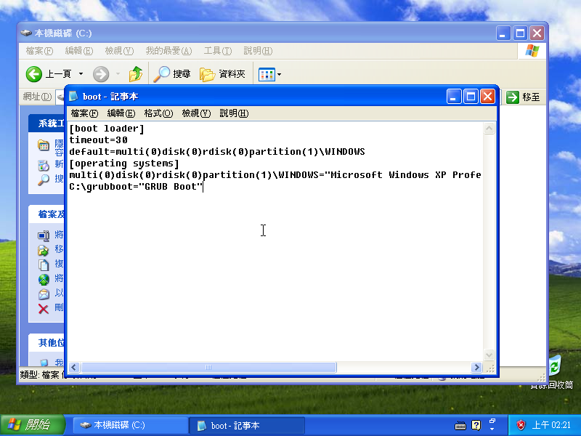581x436 pixels.
Task: Click the green 移至 Go arrow button
Action: [x=513, y=97]
